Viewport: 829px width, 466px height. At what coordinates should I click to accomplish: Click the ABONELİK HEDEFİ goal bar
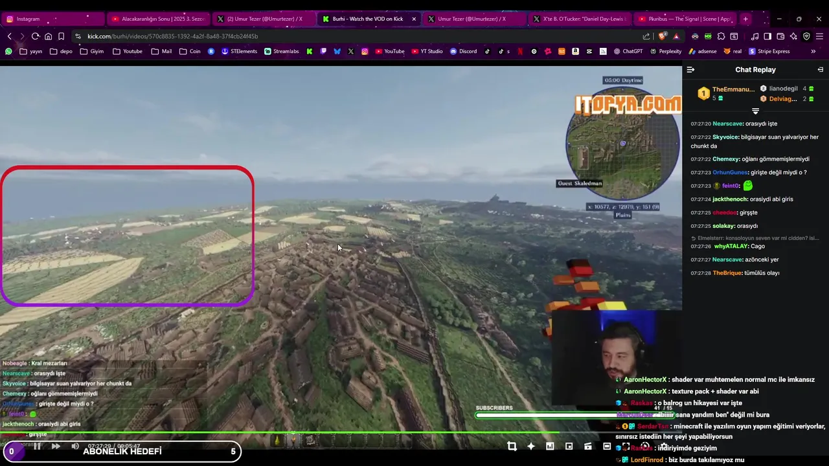pyautogui.click(x=122, y=451)
